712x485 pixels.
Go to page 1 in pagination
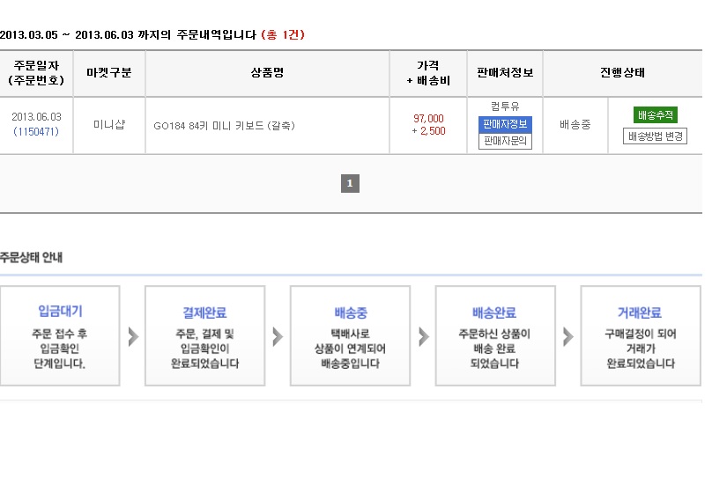(350, 183)
